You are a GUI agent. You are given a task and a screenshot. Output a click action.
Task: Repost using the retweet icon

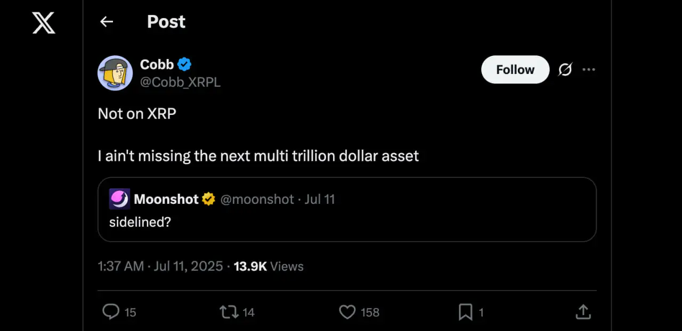tap(229, 312)
